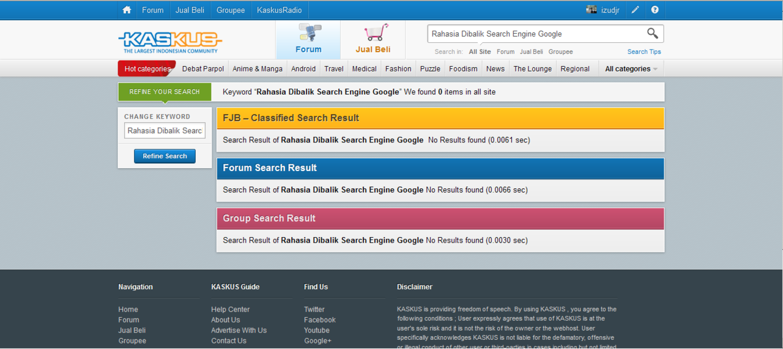Screen dimensions: 783x349
Task: Open the Foodism category
Action: tap(463, 69)
